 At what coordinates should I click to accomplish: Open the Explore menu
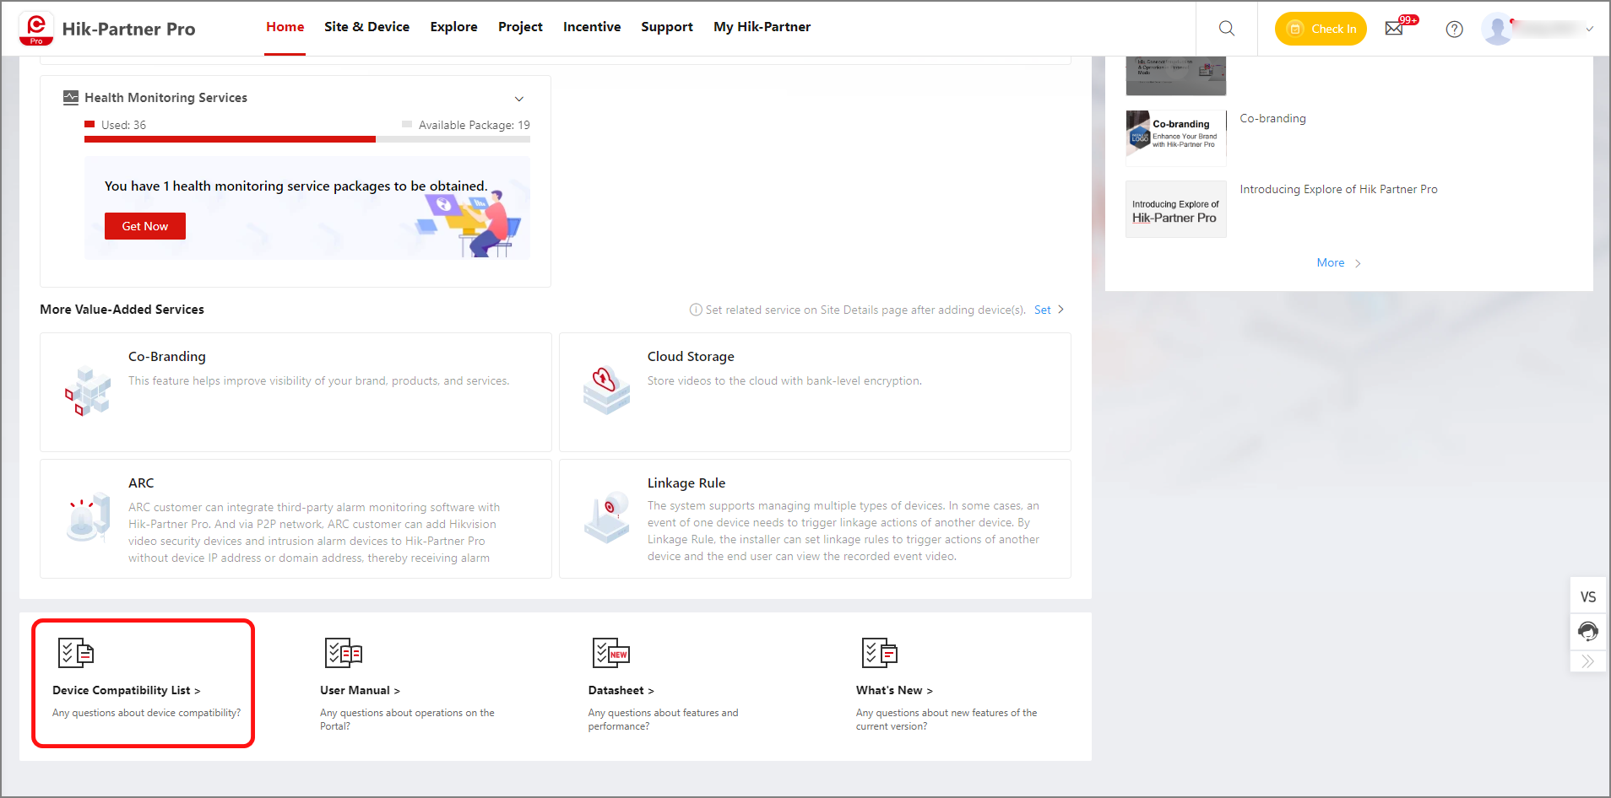point(453,27)
